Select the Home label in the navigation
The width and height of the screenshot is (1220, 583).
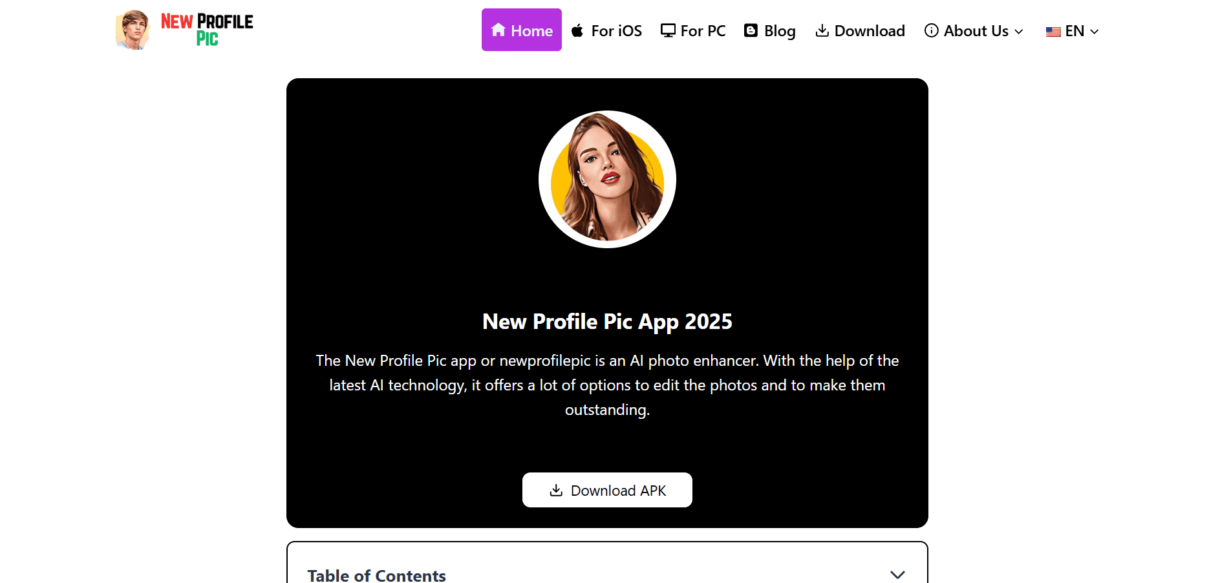[x=531, y=31]
